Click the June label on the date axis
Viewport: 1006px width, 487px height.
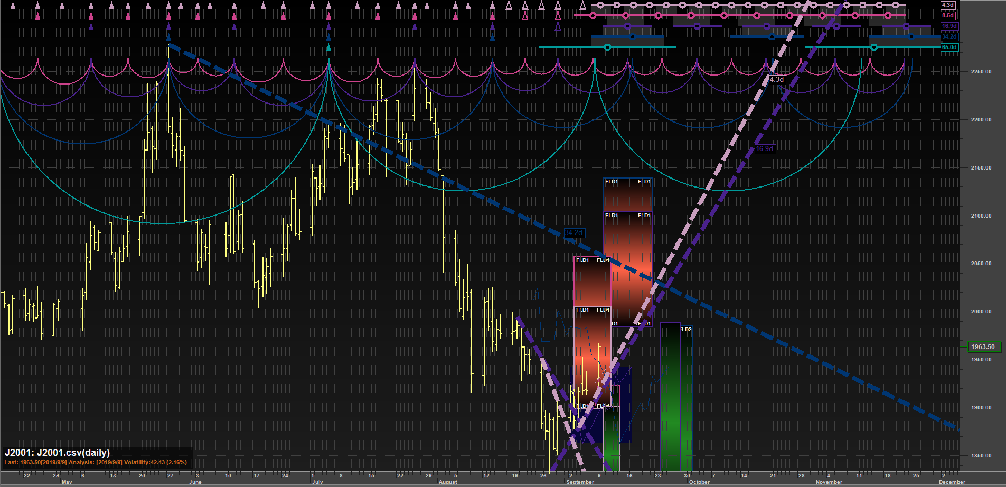[195, 482]
